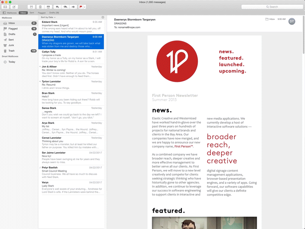This screenshot has height=229, width=305.
Task: Open Trash mailbox in sidebar
Action: [19, 51]
